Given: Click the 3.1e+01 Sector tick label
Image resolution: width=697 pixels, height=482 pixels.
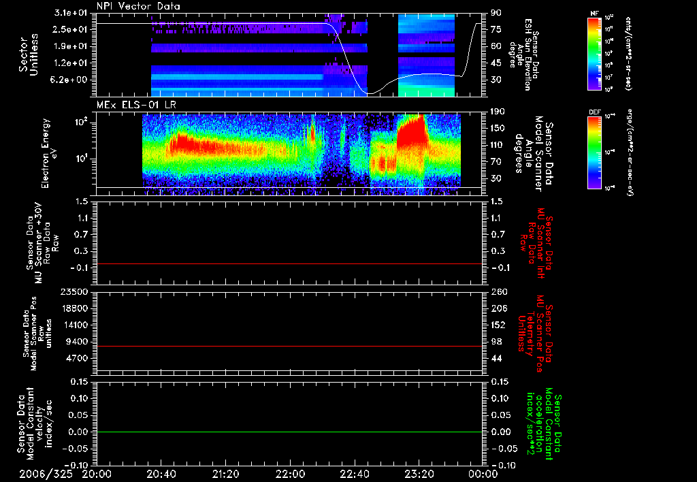Looking at the screenshot, I should [71, 13].
